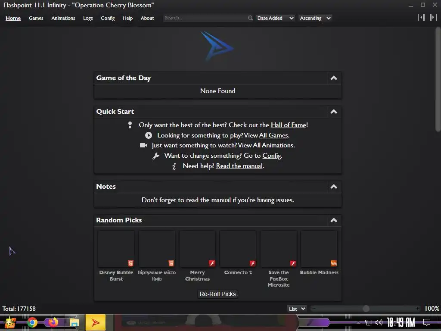Image resolution: width=441 pixels, height=331 pixels.
Task: Collapse the Random Picks section
Action: [334, 220]
